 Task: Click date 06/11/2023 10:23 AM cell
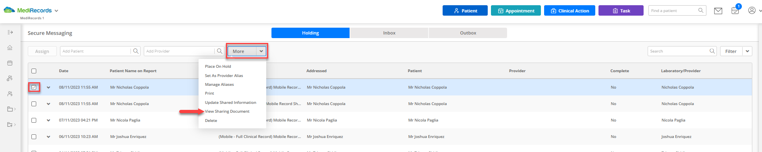[78, 137]
